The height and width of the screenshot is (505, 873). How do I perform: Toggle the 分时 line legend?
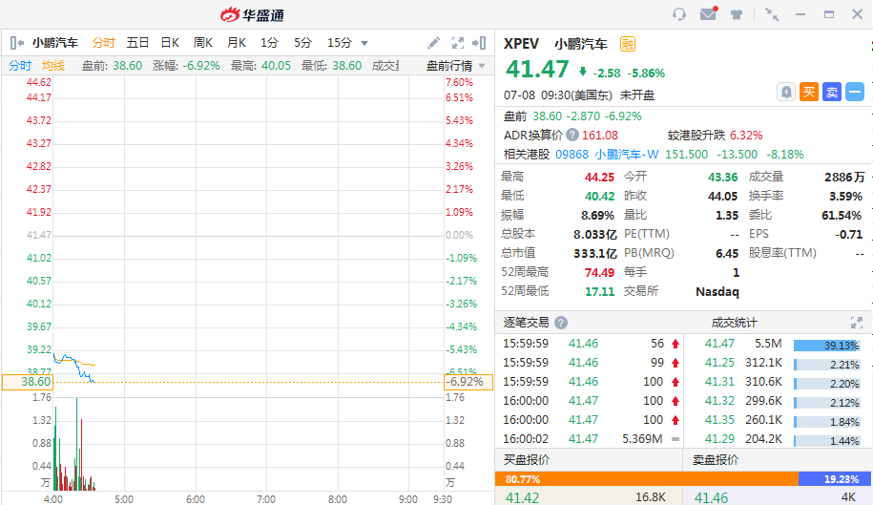point(19,66)
